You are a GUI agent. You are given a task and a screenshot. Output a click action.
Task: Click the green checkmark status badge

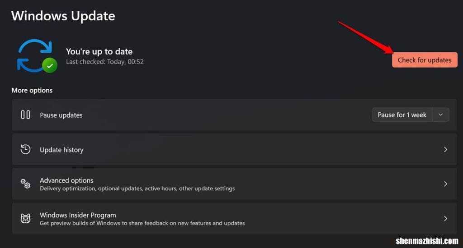click(50, 66)
